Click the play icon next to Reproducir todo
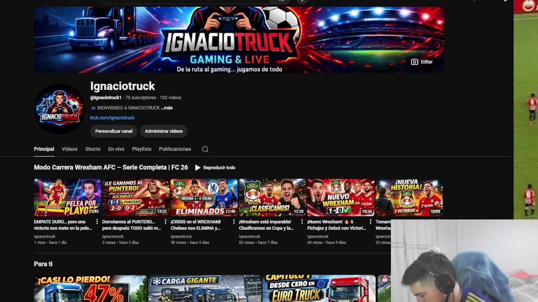Image resolution: width=538 pixels, height=302 pixels. pos(198,167)
